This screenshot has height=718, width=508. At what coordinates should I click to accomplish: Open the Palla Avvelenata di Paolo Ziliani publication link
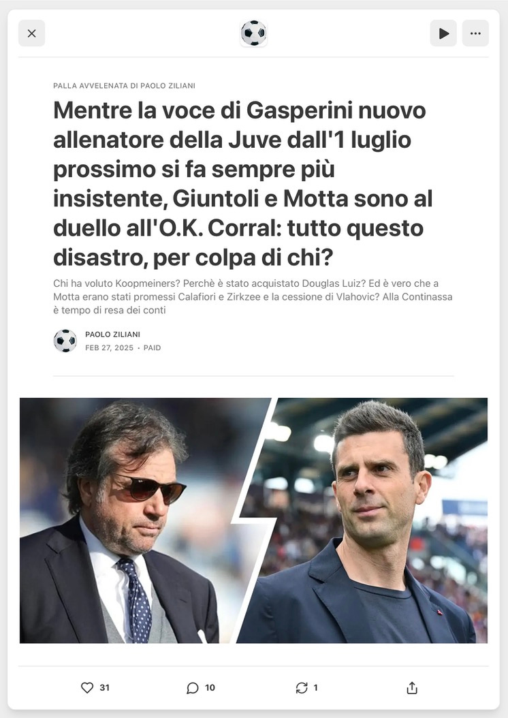[124, 86]
